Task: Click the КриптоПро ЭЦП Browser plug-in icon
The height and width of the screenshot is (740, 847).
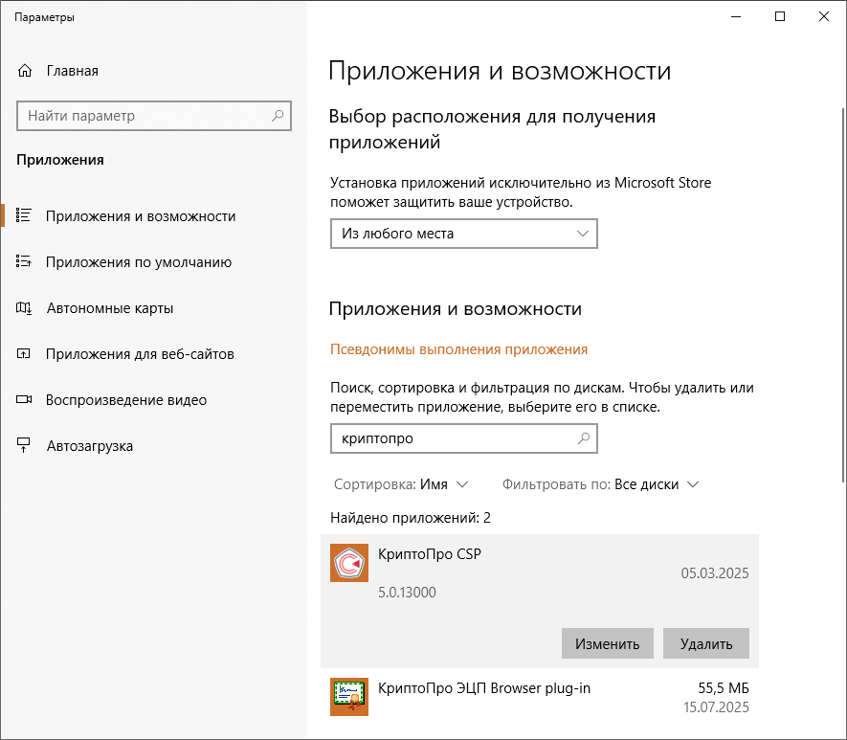Action: pyautogui.click(x=349, y=697)
